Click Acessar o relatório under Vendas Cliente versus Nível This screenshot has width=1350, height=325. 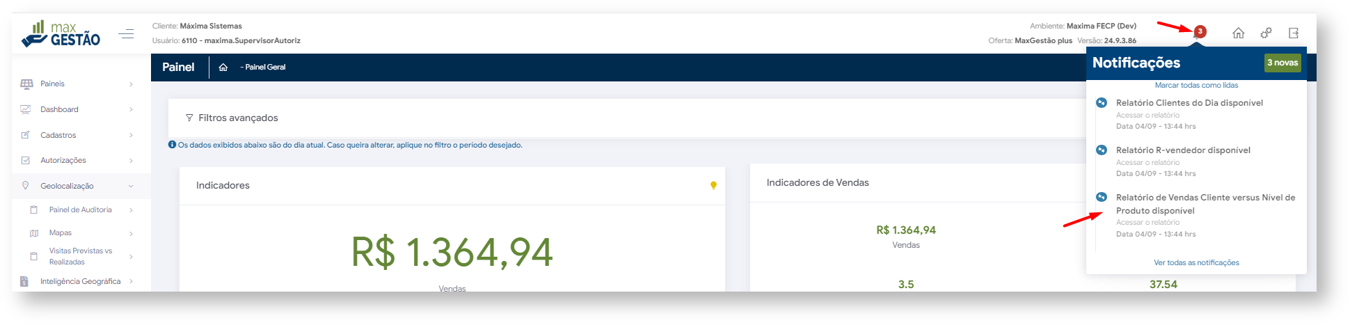click(1147, 223)
